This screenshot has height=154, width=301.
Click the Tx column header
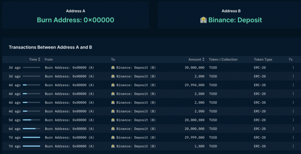tap(291, 59)
